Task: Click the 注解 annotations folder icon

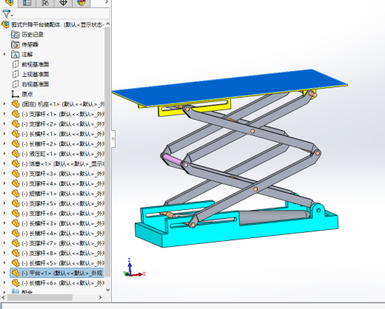Action: (15, 55)
